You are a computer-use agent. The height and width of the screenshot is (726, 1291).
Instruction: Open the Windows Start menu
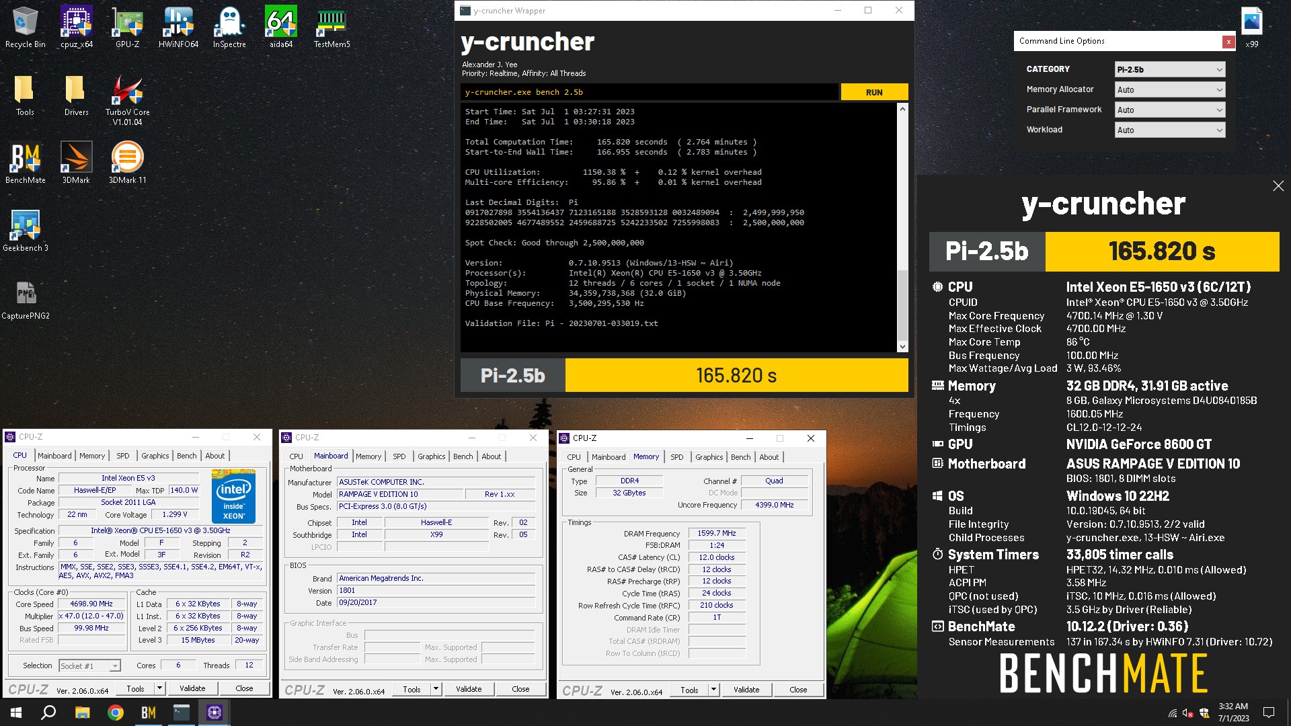(16, 713)
